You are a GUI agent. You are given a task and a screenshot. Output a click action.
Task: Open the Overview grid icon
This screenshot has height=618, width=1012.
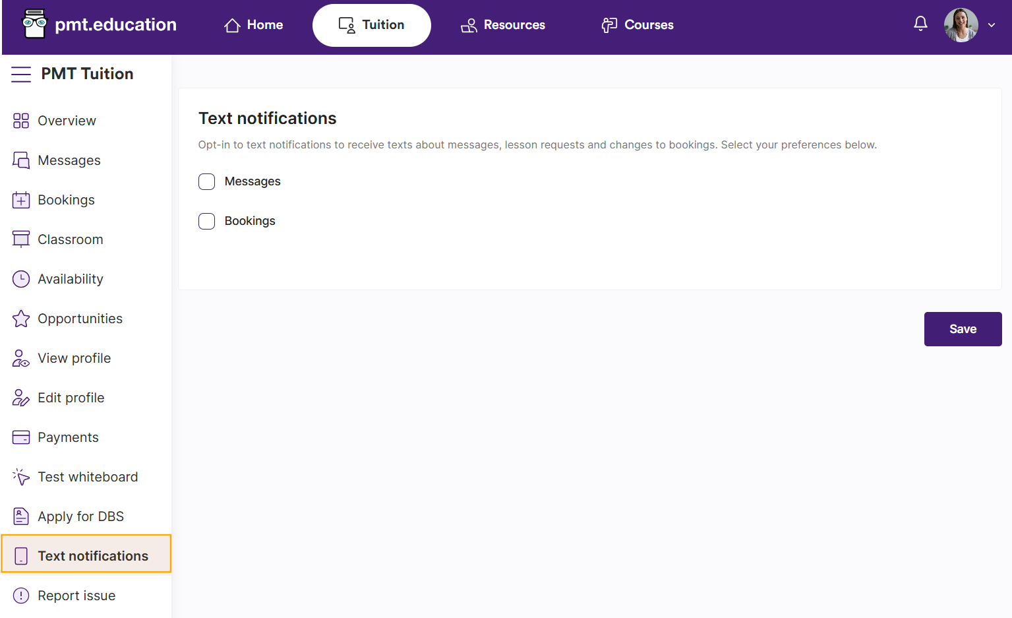(21, 121)
